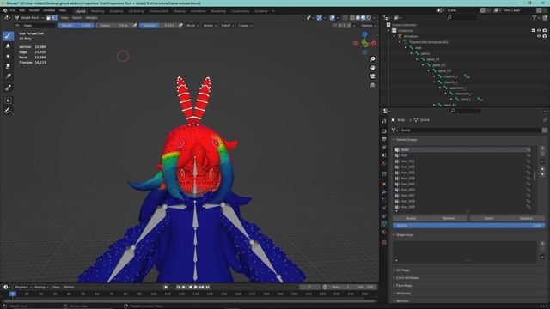Screen dimensions: 550x309
Task: Open the Output properties tab
Action: pyautogui.click(x=384, y=139)
